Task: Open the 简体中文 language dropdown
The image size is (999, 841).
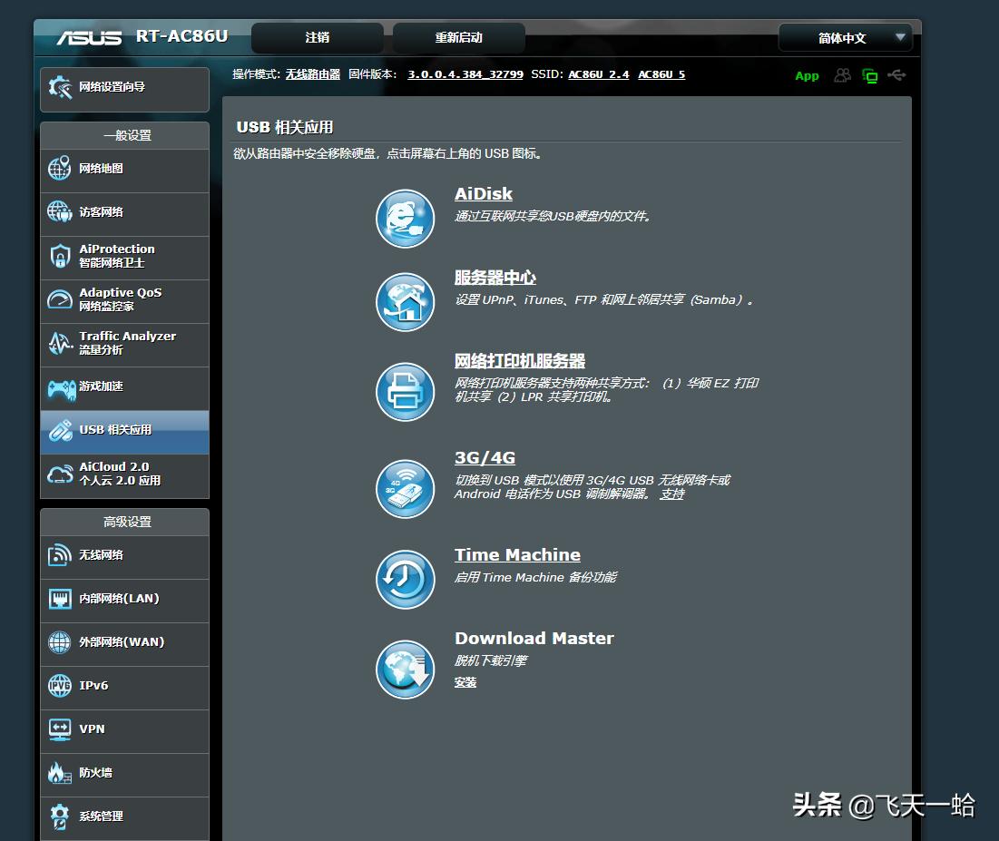Action: pos(844,37)
